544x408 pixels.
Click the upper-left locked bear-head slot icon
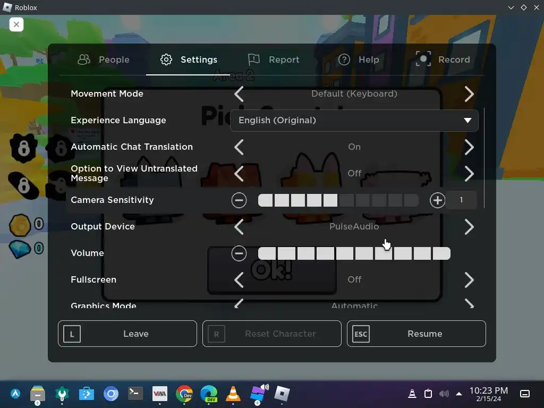(x=23, y=149)
